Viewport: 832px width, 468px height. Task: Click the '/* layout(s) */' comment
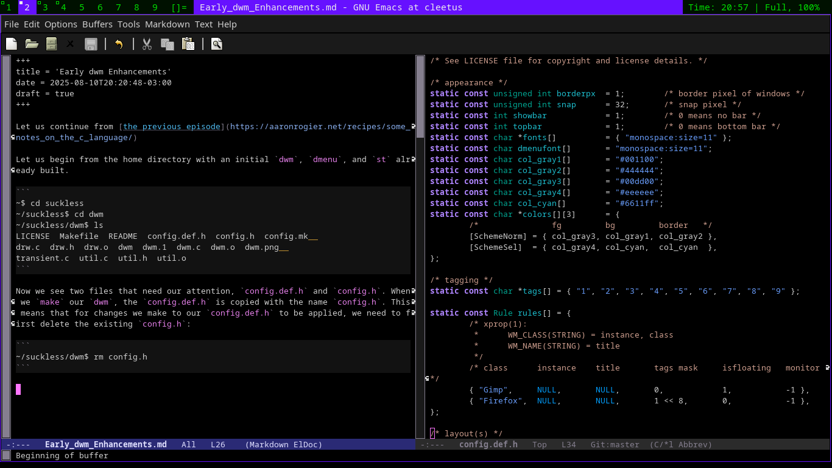tap(467, 434)
